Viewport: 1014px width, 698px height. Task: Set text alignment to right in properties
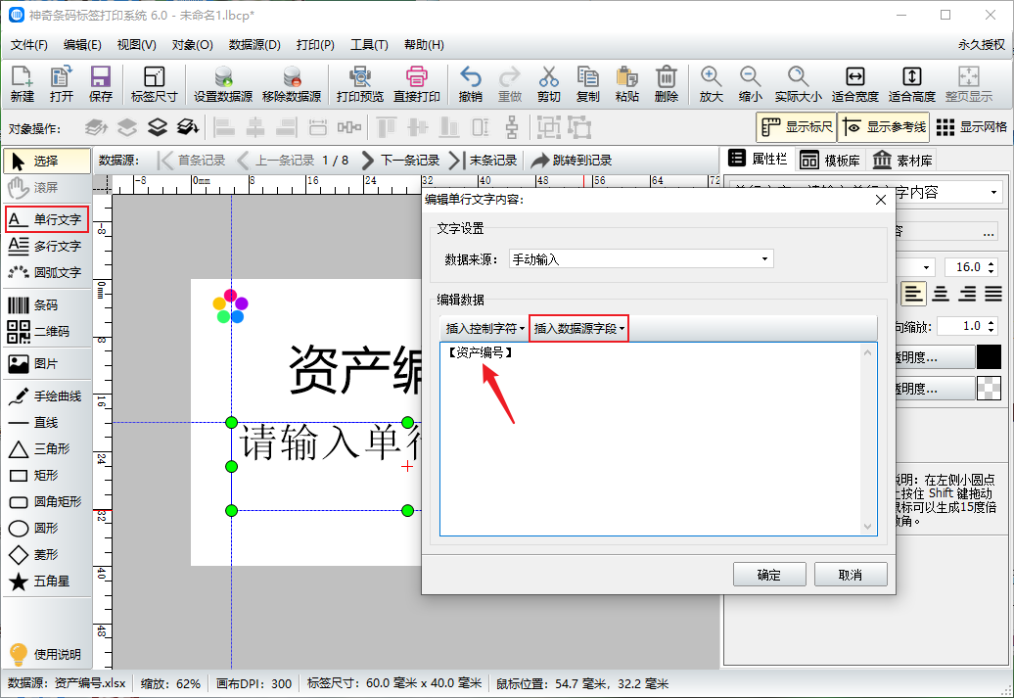[967, 295]
